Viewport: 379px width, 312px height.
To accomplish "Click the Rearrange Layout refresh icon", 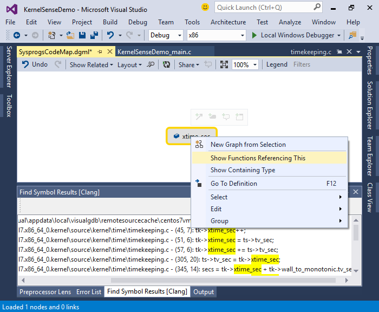I will tap(166, 64).
